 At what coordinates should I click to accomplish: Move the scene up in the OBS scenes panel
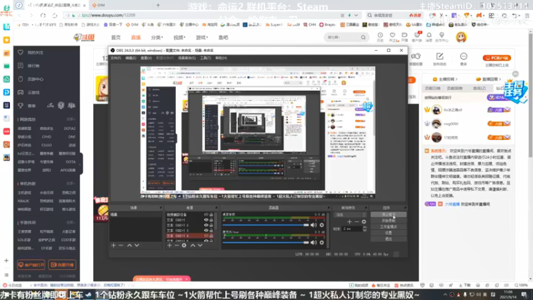click(x=129, y=245)
